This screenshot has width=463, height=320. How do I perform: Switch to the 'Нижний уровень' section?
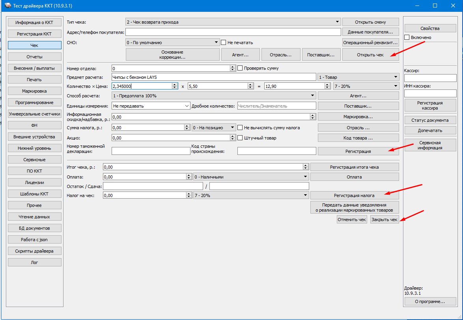[35, 148]
